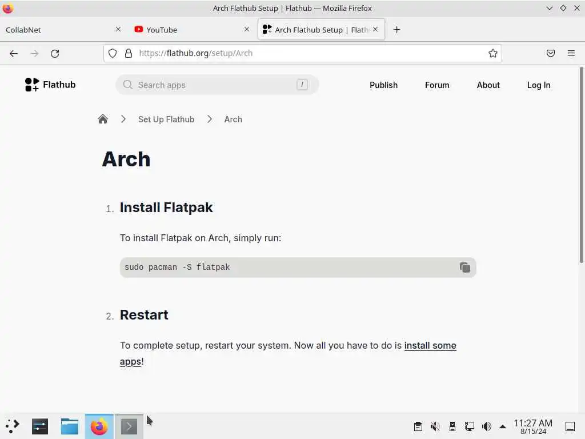This screenshot has width=585, height=439.
Task: Expand hidden system tray icons arrow
Action: point(503,426)
